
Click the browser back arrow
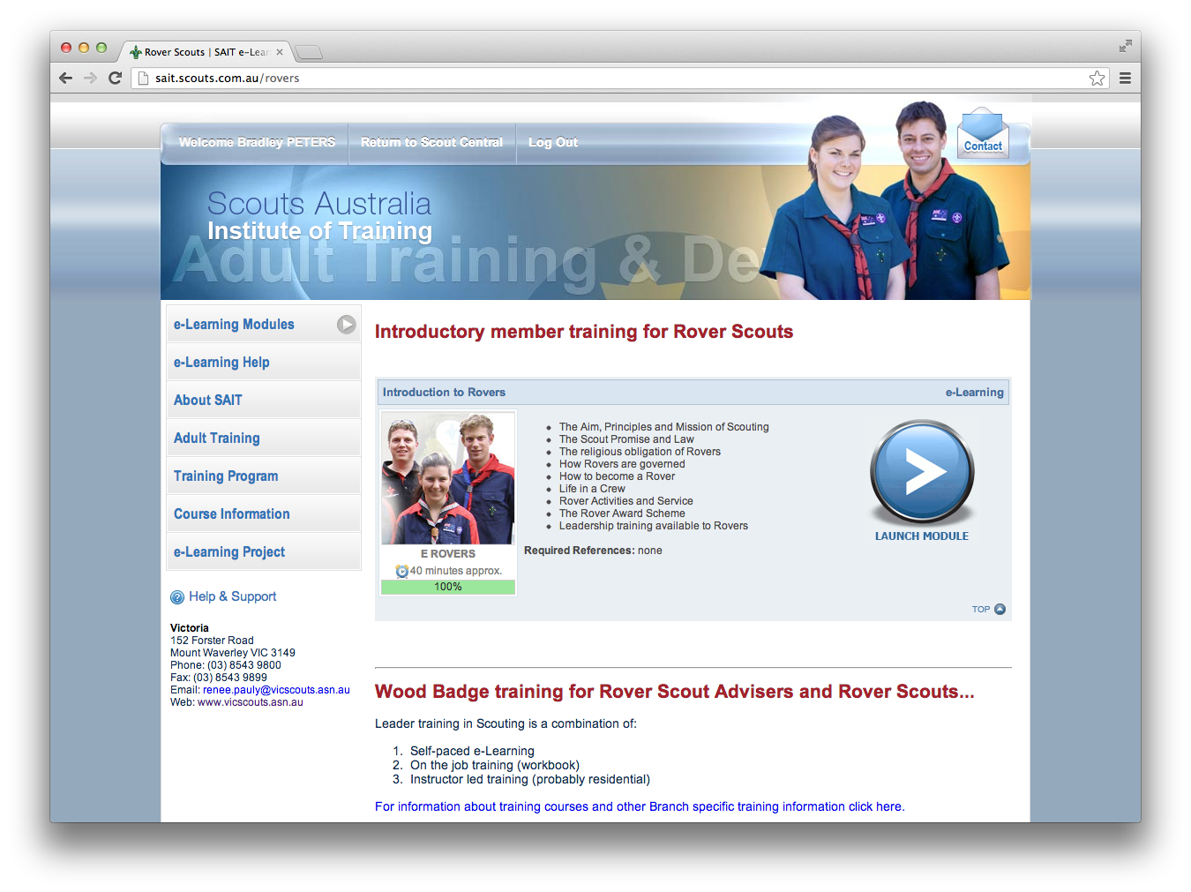point(65,78)
